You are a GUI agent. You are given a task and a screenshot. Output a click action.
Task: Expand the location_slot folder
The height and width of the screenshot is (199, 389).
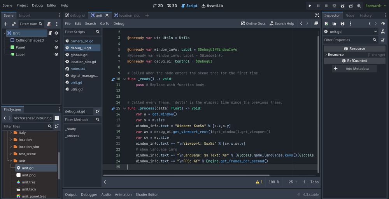point(11,147)
